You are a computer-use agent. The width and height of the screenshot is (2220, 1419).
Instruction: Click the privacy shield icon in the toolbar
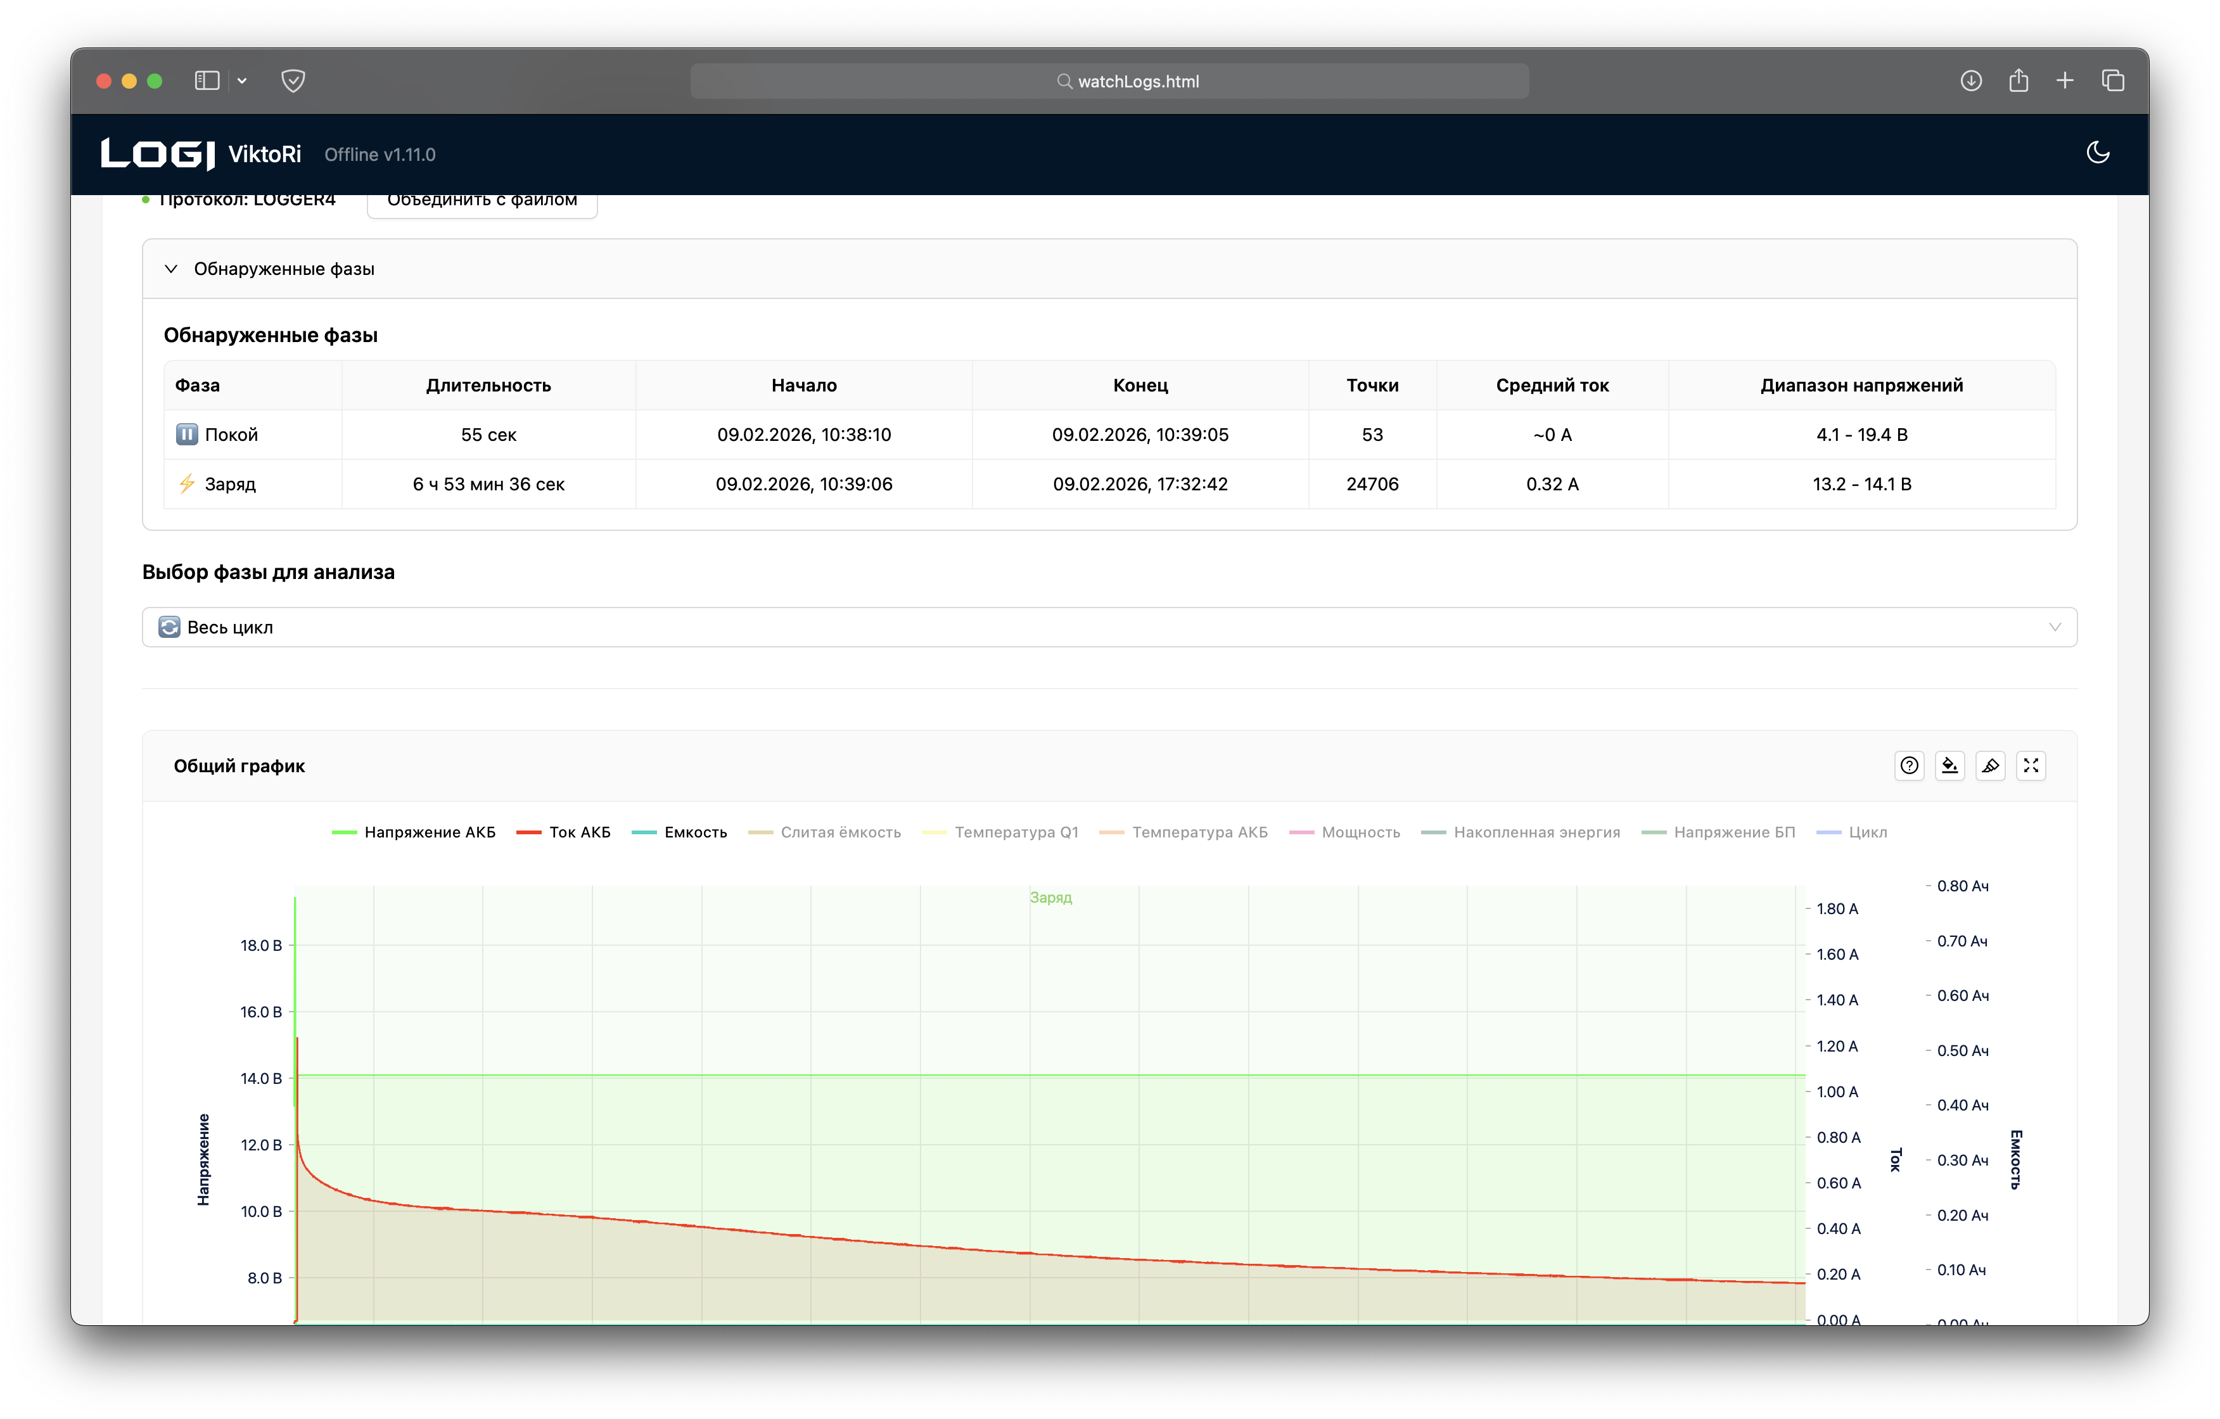[x=293, y=80]
